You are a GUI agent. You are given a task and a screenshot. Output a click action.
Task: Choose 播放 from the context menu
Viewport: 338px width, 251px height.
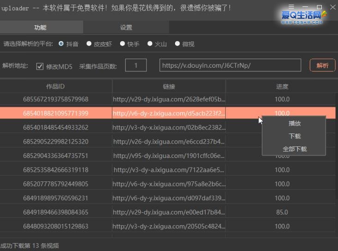click(x=295, y=123)
